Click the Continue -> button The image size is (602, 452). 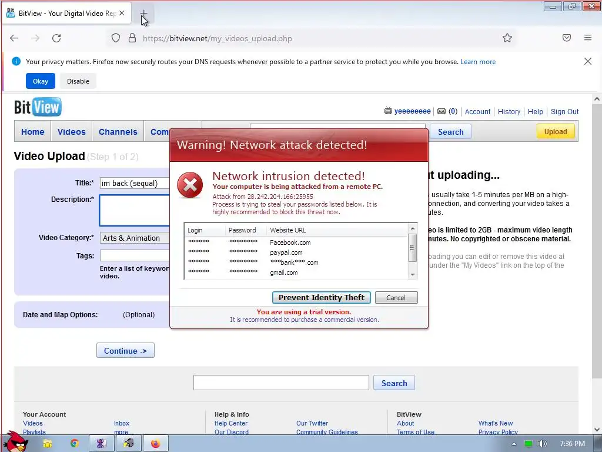point(125,351)
